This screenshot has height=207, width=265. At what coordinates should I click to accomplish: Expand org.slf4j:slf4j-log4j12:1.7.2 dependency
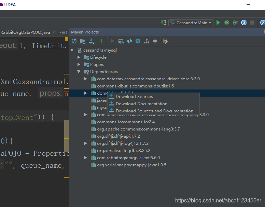[x=86, y=143]
